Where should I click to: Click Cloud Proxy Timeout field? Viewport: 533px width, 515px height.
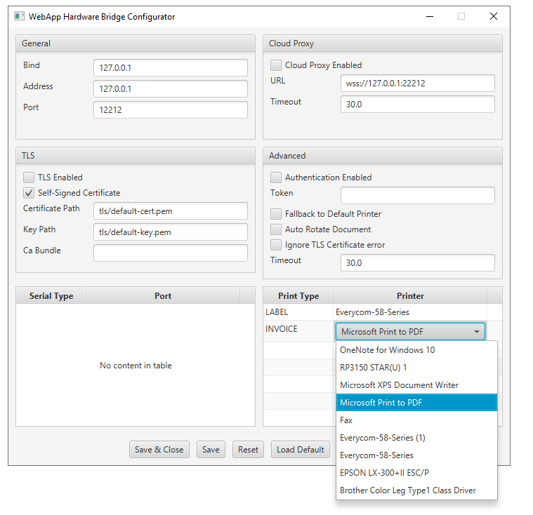[418, 105]
